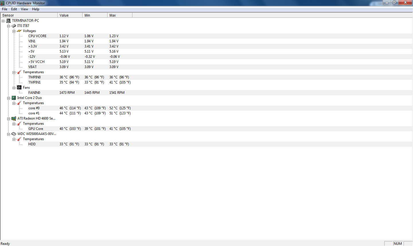413x246 pixels.
Task: Click the thermometer icon under WDC hard drive
Action: coord(19,139)
